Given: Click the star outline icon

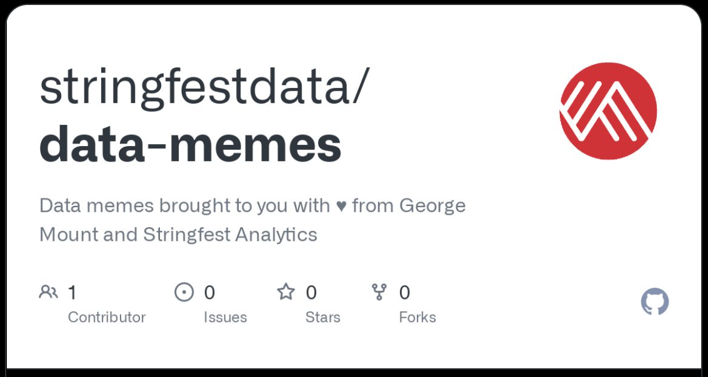Looking at the screenshot, I should pos(286,292).
